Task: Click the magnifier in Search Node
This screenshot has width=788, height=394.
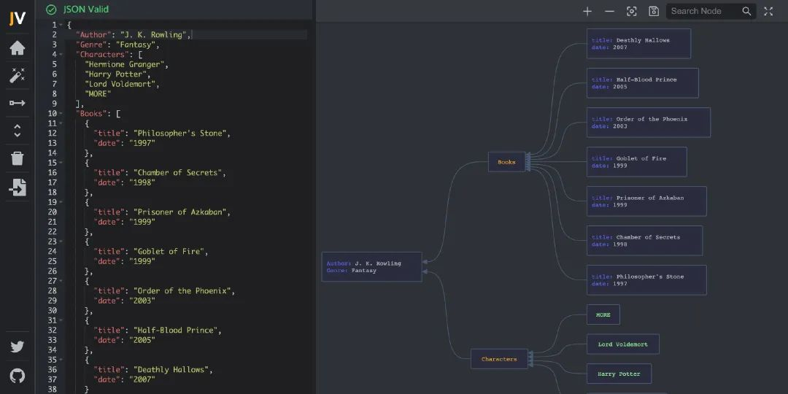Action: 747,11
